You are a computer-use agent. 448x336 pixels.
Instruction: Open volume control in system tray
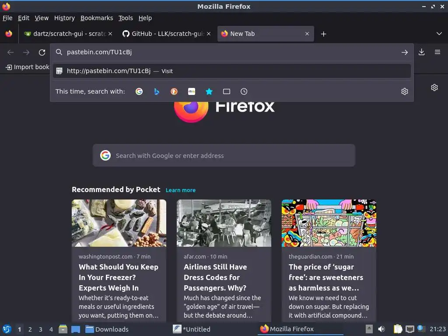(x=381, y=329)
